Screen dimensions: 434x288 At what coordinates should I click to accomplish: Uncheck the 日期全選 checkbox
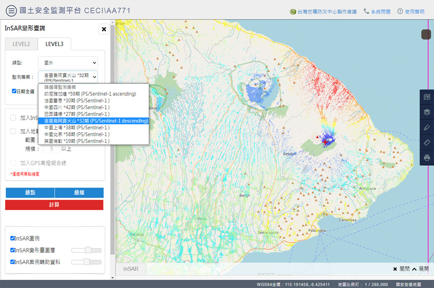(x=14, y=91)
